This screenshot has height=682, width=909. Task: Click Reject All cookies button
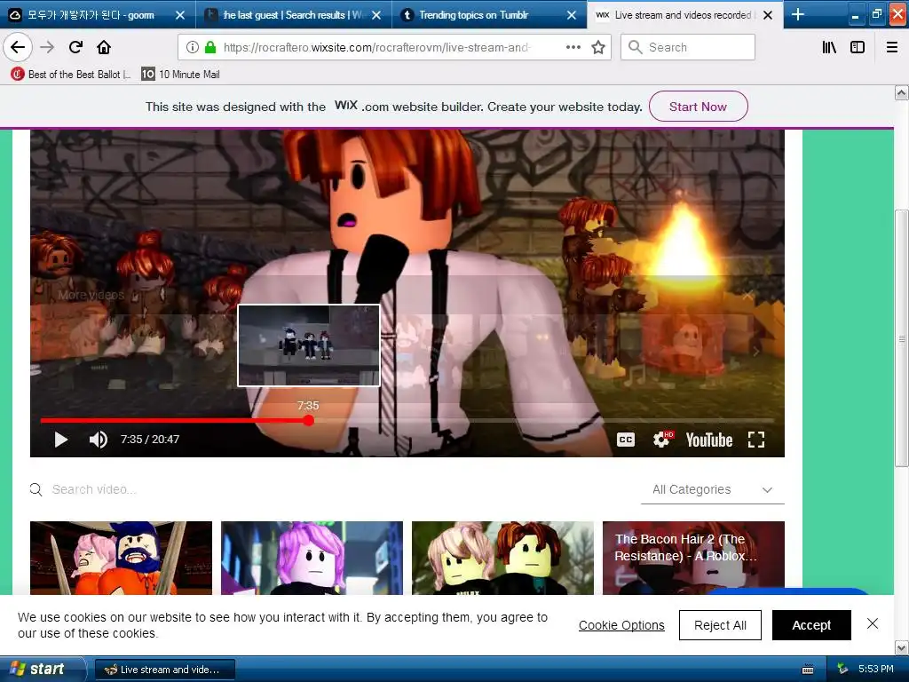(720, 625)
